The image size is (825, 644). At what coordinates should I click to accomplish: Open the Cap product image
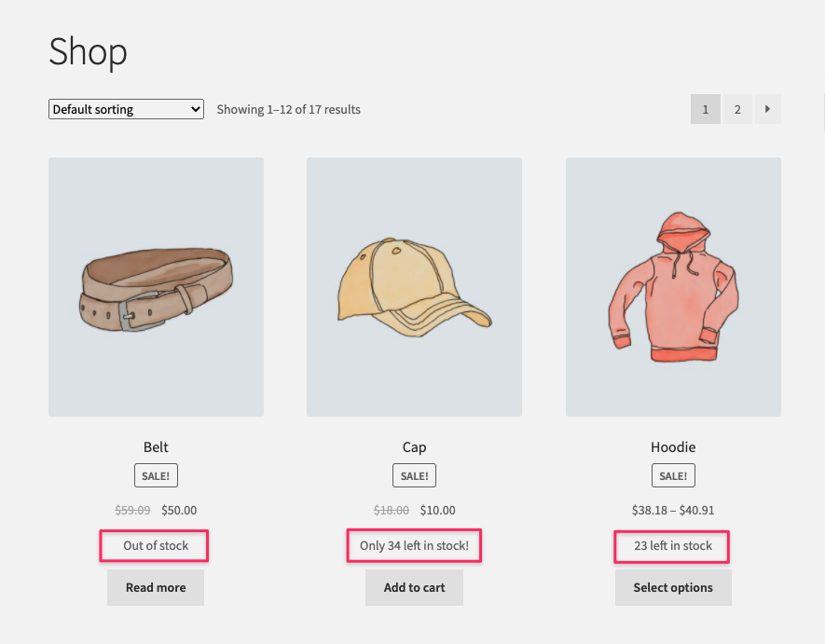[x=414, y=286]
